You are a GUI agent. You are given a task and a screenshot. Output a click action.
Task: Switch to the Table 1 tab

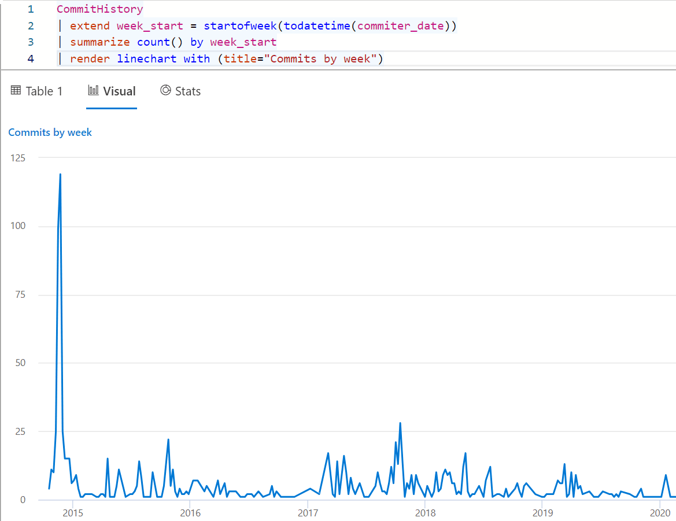pyautogui.click(x=43, y=91)
